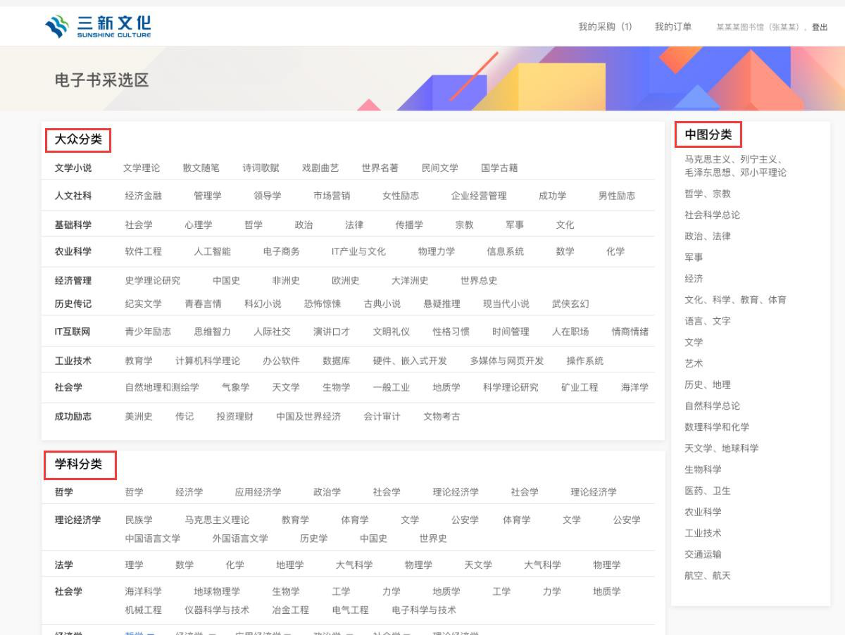This screenshot has height=635, width=845.
Task: Select 人工智能
Action: (x=213, y=251)
